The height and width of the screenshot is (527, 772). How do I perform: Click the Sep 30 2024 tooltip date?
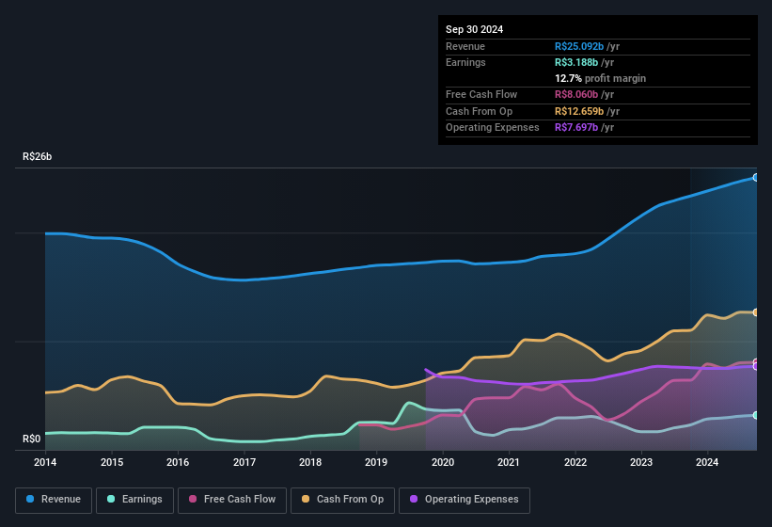click(x=474, y=29)
